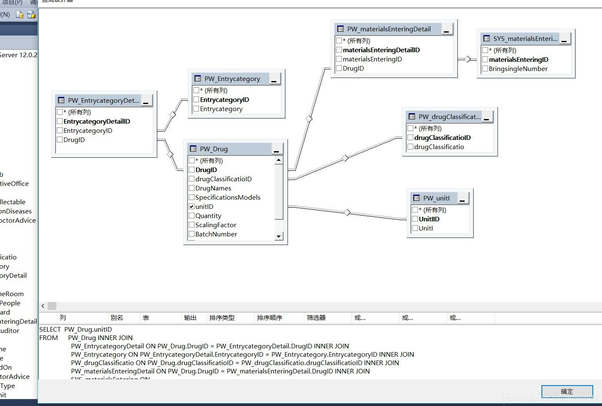Click the SYS_materialsEntering table icon
The height and width of the screenshot is (406, 602).
coord(486,38)
